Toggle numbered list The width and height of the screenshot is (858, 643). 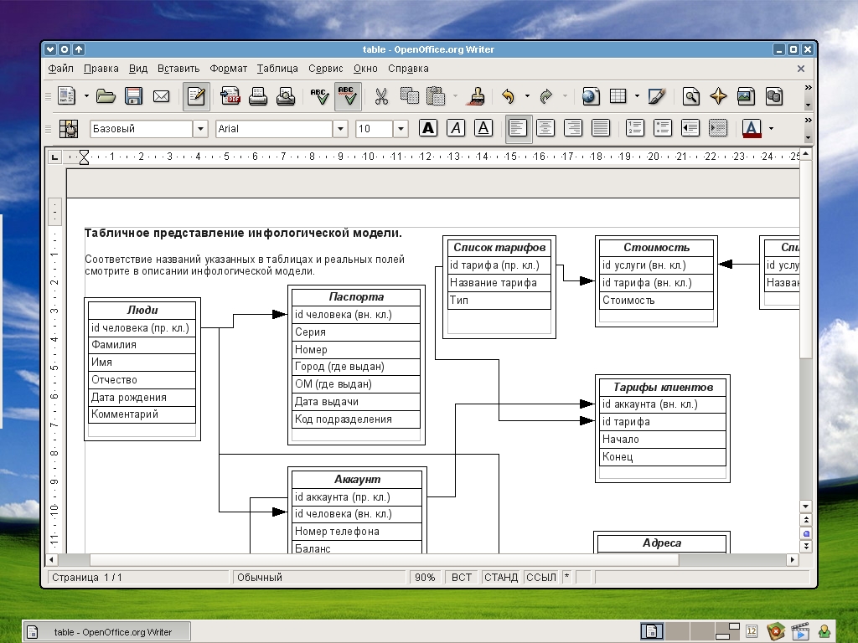pyautogui.click(x=635, y=128)
